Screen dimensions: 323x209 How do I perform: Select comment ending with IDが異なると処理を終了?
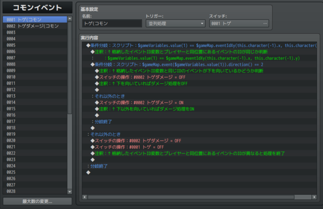coord(199,153)
